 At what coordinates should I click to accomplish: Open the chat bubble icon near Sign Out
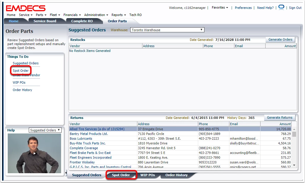[x=281, y=7]
